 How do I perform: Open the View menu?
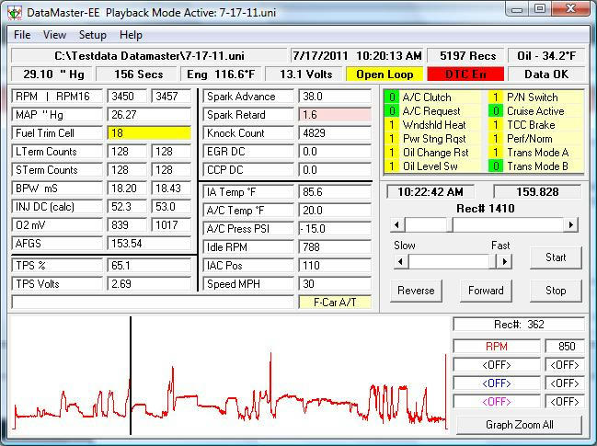tap(54, 35)
